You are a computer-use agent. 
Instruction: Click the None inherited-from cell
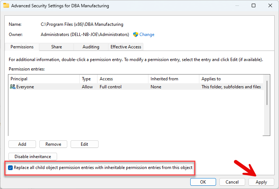point(156,87)
